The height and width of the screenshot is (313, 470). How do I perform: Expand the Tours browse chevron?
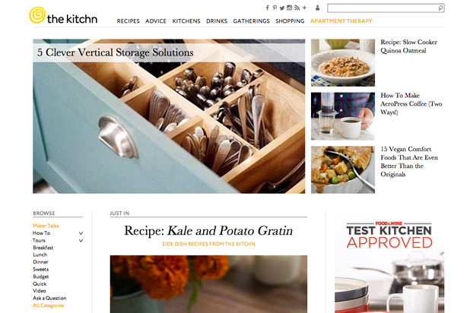(x=81, y=241)
